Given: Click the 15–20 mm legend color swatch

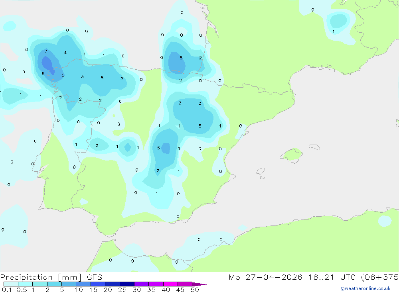Looking at the screenshot, I should pos(98,284).
